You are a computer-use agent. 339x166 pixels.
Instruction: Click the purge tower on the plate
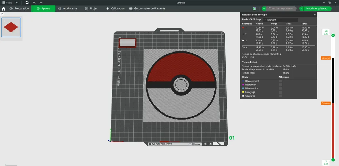[x=127, y=43]
